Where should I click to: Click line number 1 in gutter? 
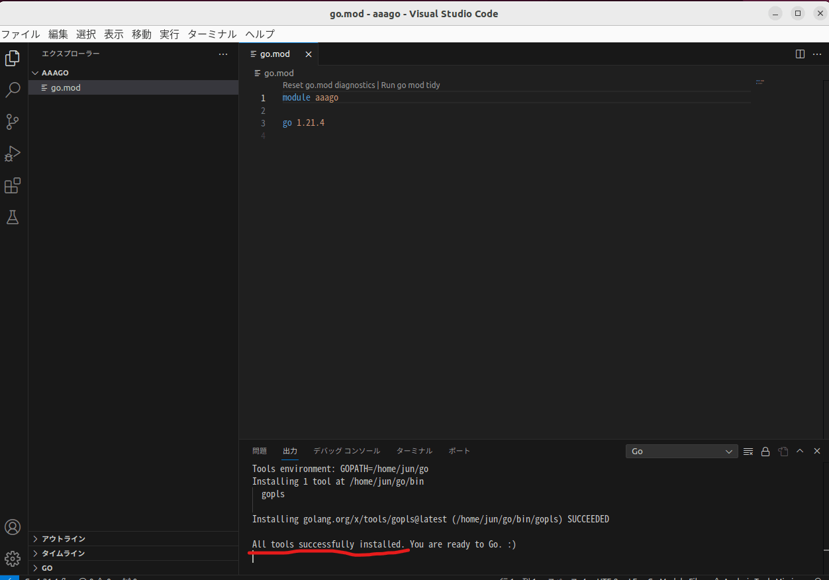(x=263, y=98)
